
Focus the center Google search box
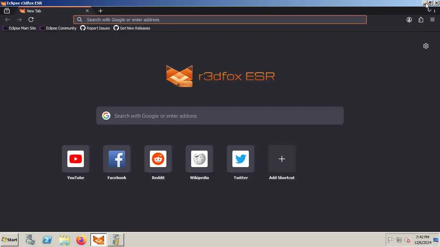point(220,116)
